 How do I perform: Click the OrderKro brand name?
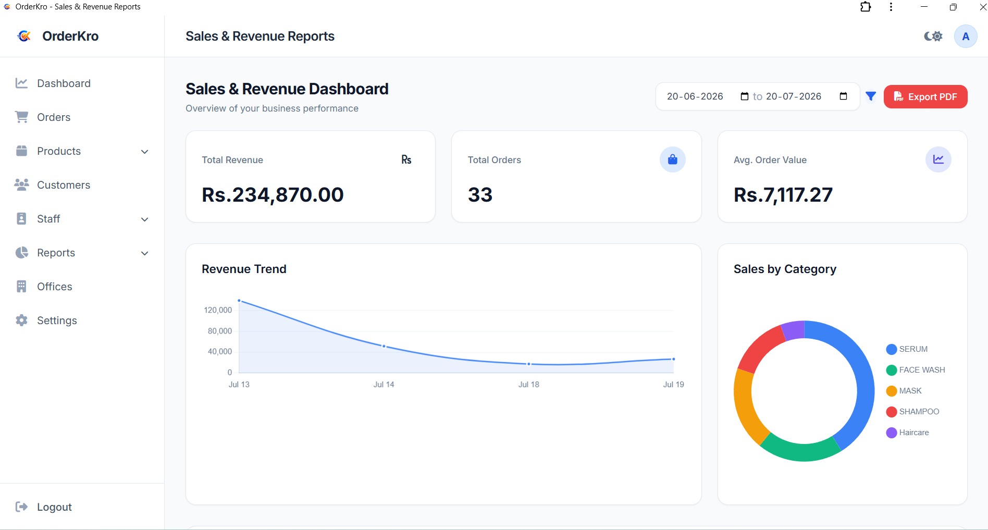[x=70, y=36]
